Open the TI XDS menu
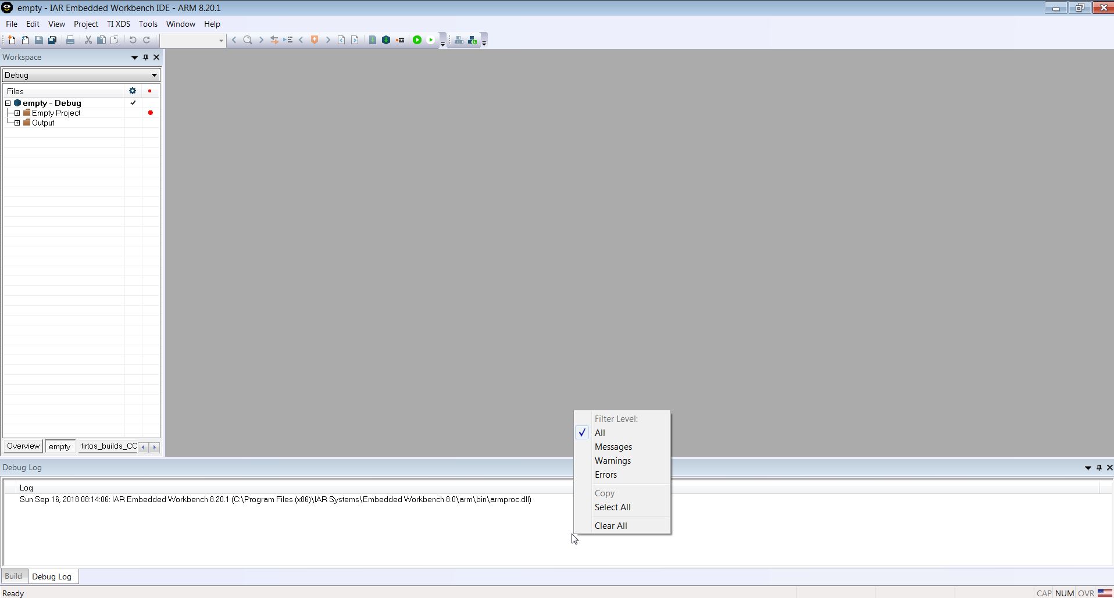The width and height of the screenshot is (1114, 598). (119, 24)
